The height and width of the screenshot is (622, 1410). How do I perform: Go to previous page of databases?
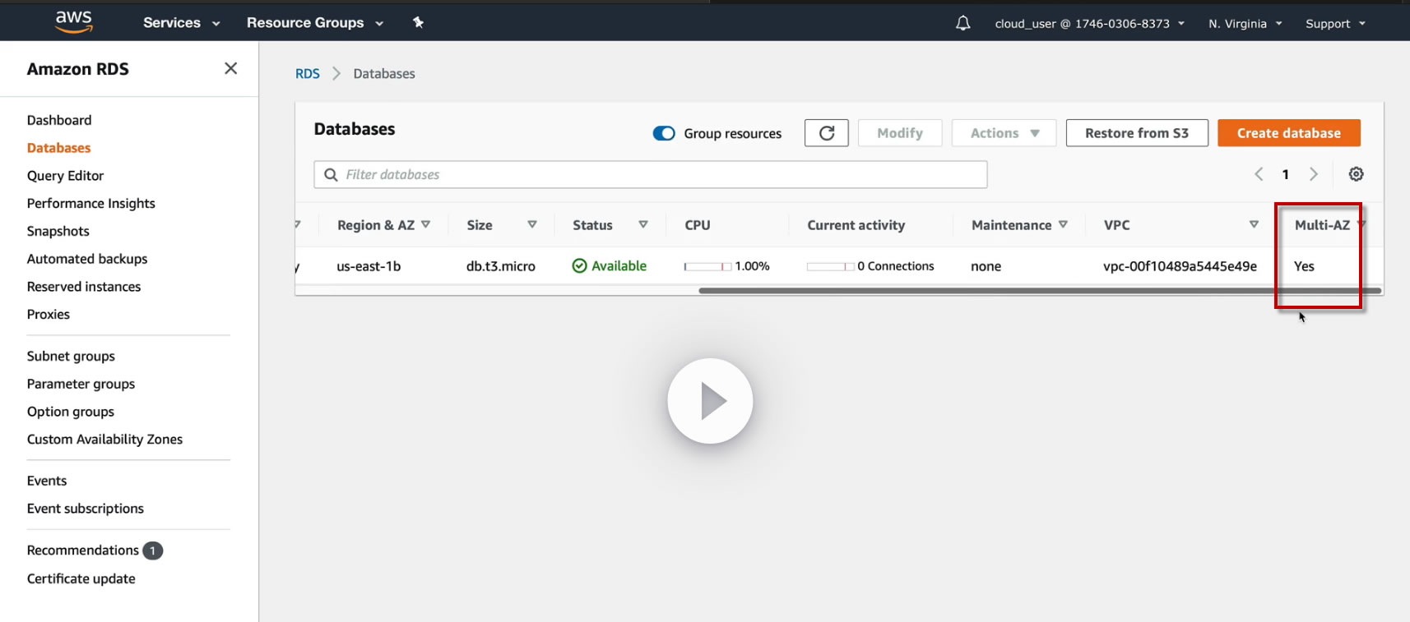point(1259,174)
